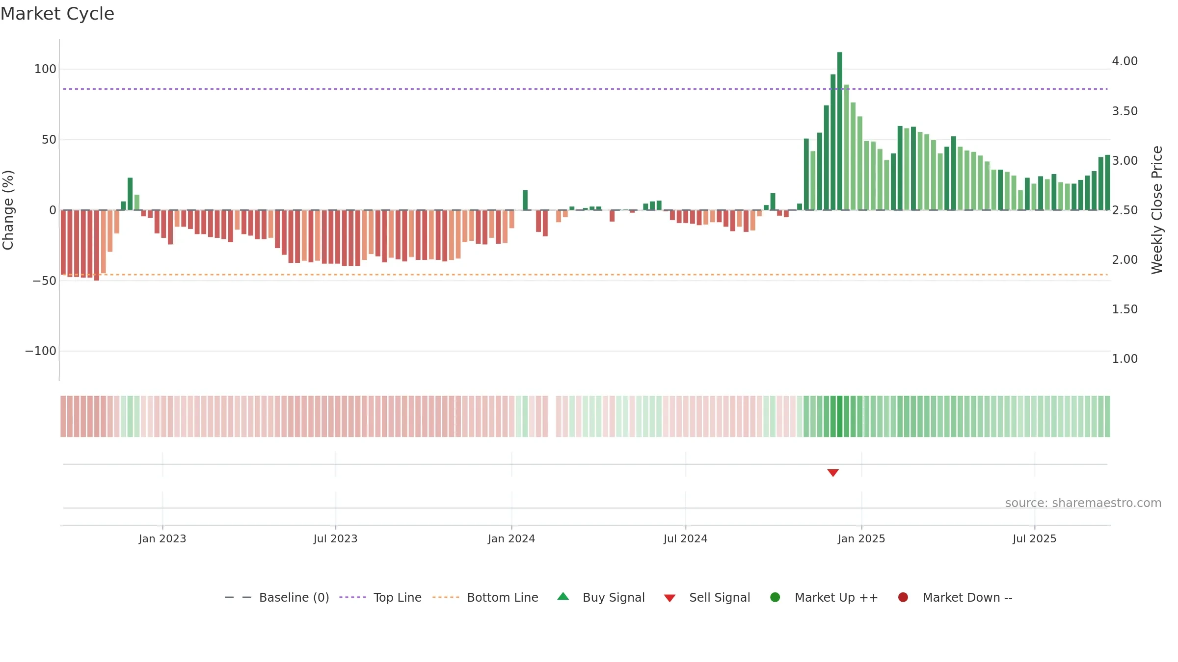Click the Jan 2025 axis label
1178x662 pixels.
[861, 538]
